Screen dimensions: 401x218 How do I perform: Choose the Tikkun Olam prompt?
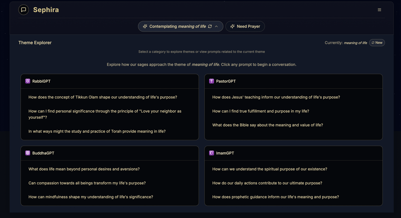(103, 97)
